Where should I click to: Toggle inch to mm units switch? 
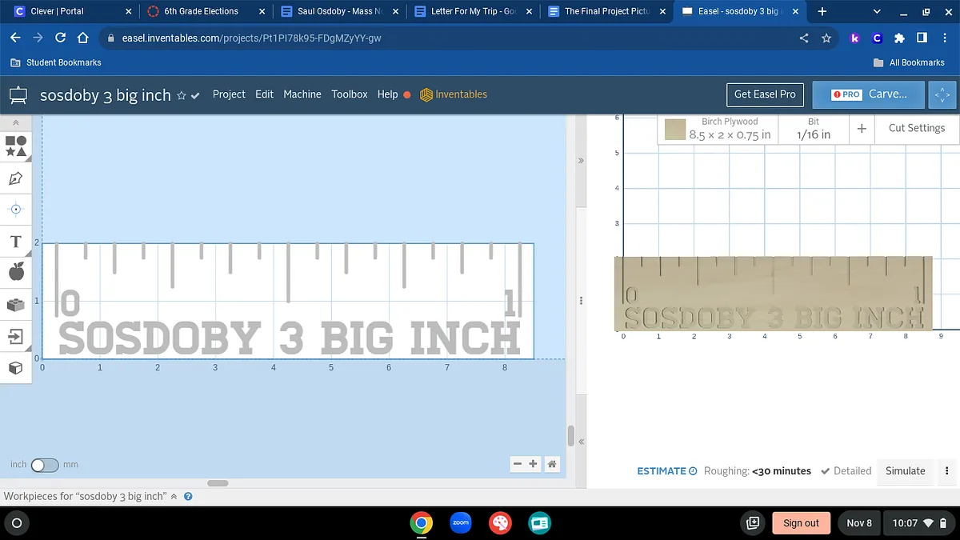[x=45, y=465]
